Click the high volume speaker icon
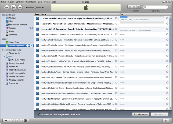The image size is (173, 124). click(x=43, y=7)
